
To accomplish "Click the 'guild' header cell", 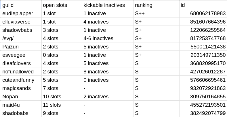I will (21, 5).
